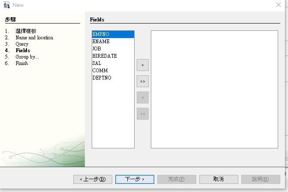Viewport: 288px width, 192px height.
Task: Click the add all fields (>>) button
Action: [x=142, y=81]
